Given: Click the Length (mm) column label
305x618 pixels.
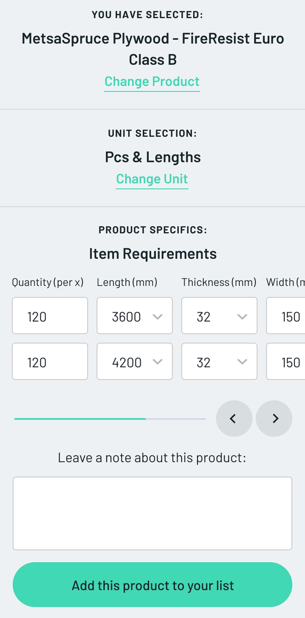Looking at the screenshot, I should [x=127, y=282].
